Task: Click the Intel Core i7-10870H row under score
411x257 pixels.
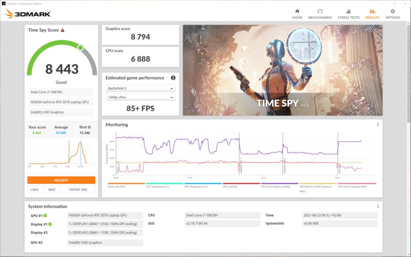Action: 61,92
